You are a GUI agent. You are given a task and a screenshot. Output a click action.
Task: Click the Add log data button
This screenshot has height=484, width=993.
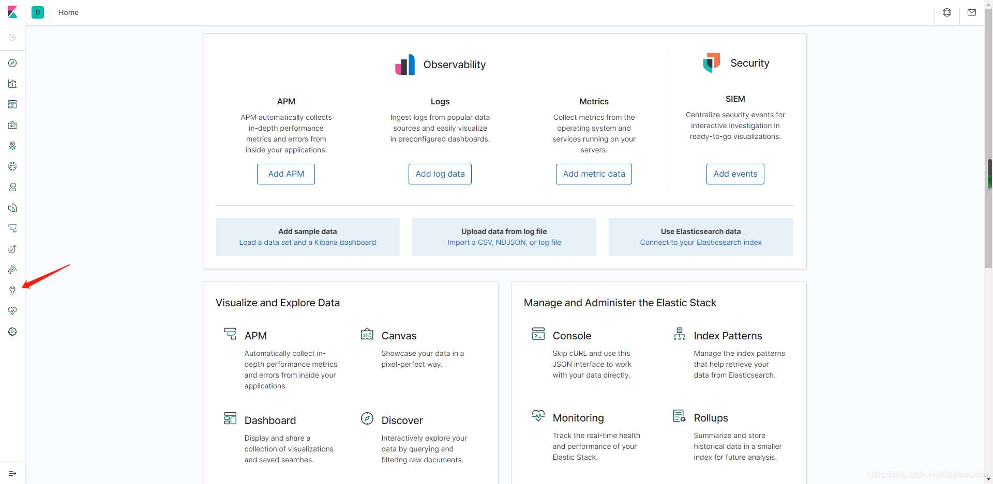pyautogui.click(x=440, y=174)
